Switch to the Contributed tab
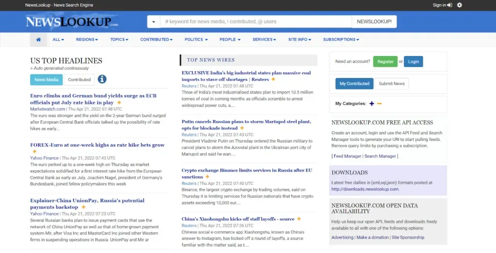Image resolution: width=496 pixels, height=253 pixels. [x=79, y=80]
